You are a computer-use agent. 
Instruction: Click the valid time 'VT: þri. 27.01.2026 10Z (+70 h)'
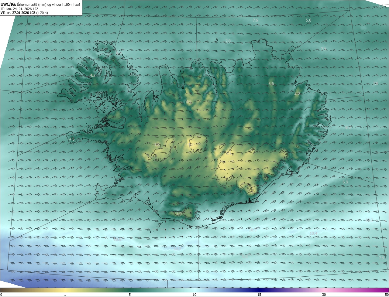pyautogui.click(x=24, y=12)
